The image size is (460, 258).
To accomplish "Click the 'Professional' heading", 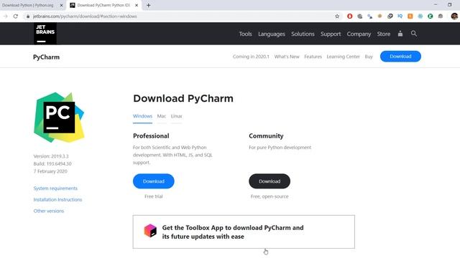I will (151, 135).
